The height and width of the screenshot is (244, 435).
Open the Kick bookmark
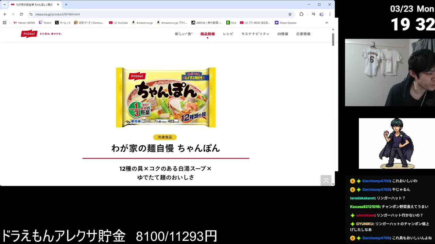click(231, 23)
